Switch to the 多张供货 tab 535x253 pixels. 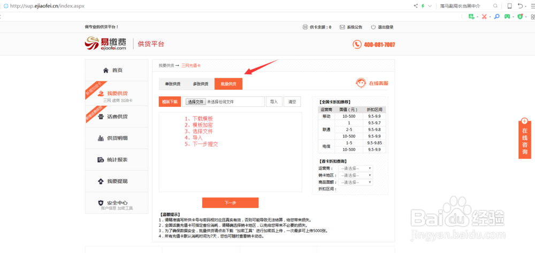coord(201,84)
